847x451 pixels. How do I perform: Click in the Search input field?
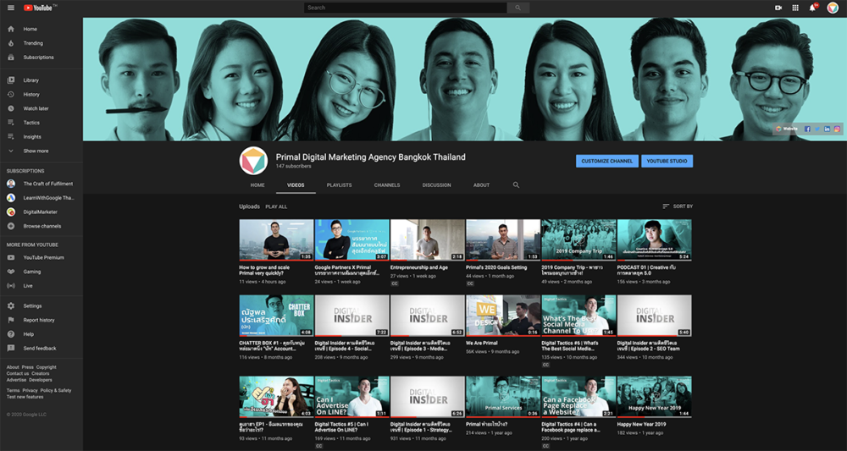click(405, 8)
